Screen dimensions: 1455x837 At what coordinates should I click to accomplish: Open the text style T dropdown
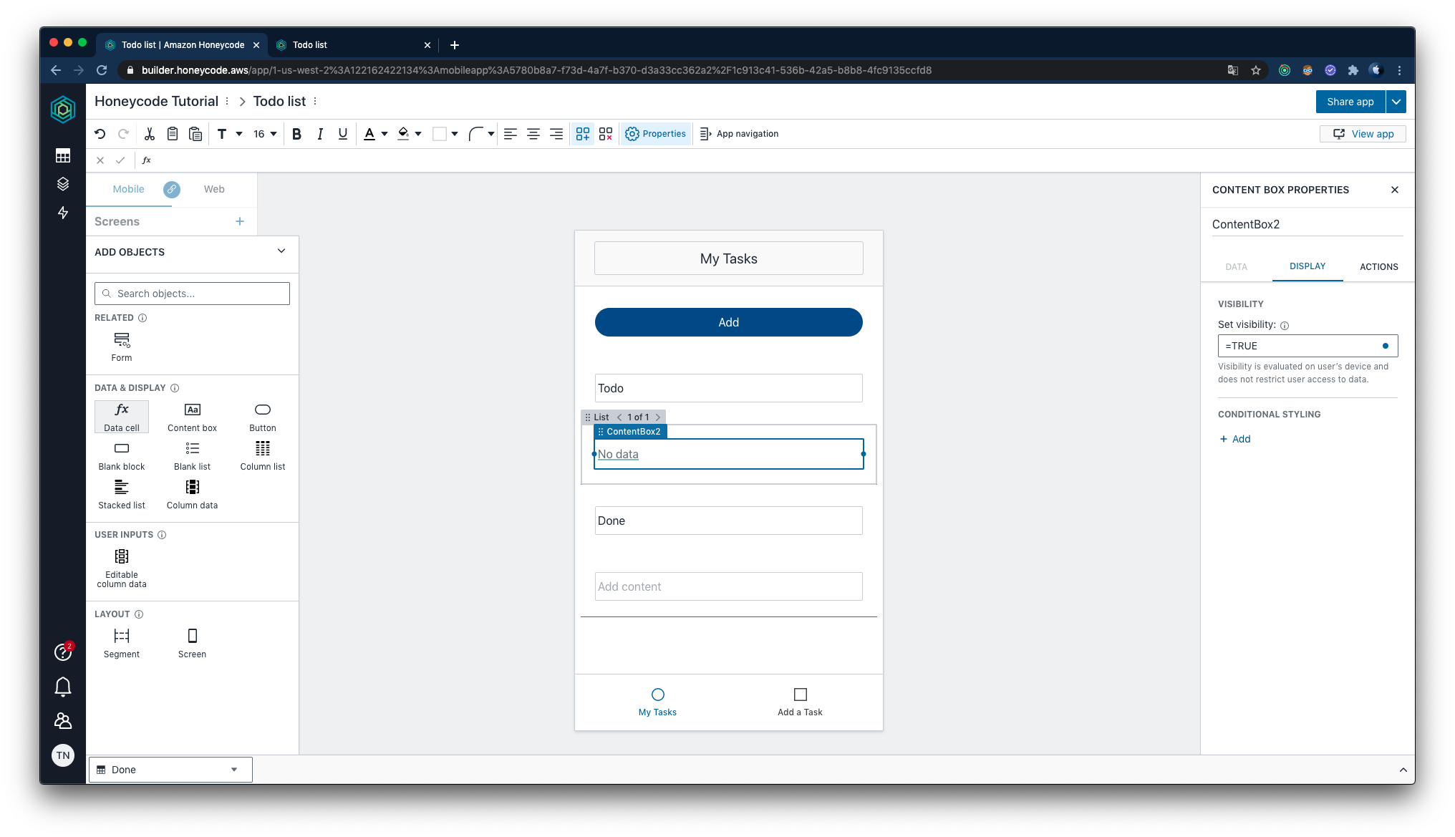[230, 134]
